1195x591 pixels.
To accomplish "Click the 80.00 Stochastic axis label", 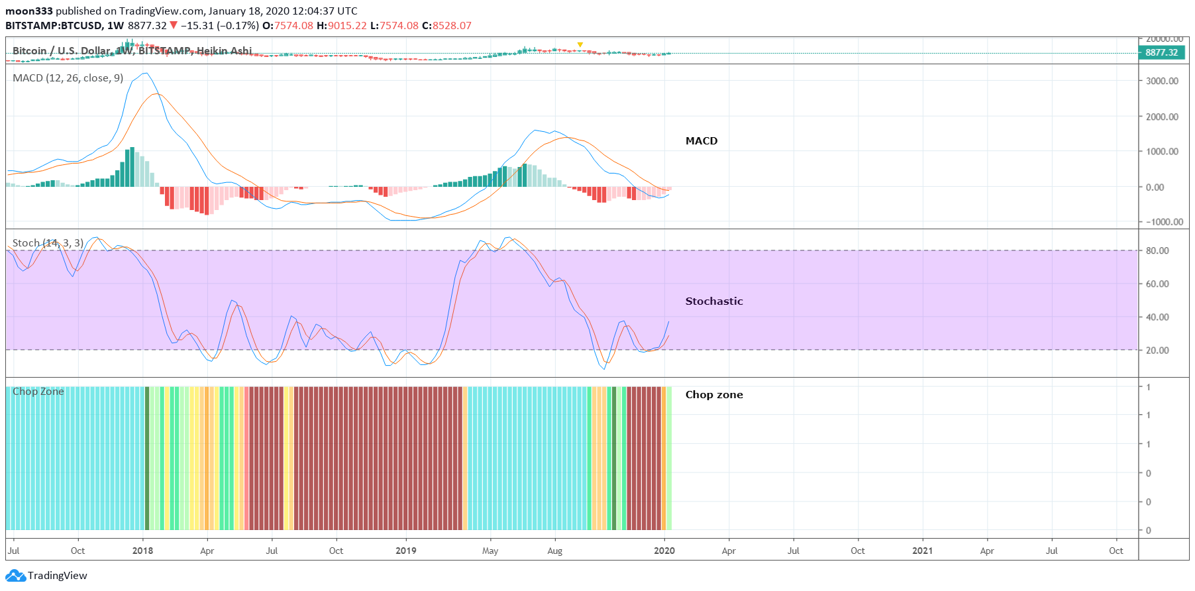I will 1157,251.
